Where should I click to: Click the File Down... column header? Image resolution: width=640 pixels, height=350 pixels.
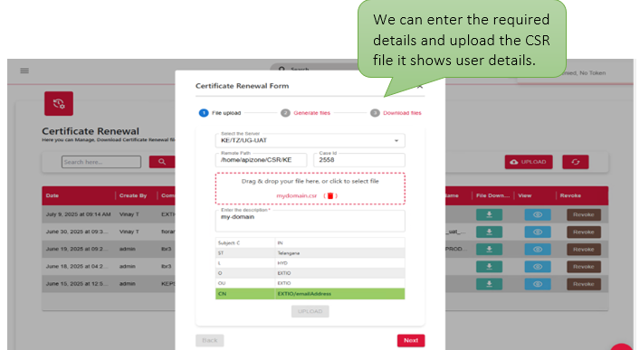coord(492,196)
